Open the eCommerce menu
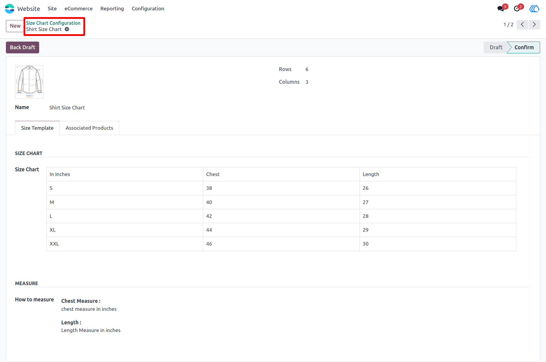 [78, 9]
